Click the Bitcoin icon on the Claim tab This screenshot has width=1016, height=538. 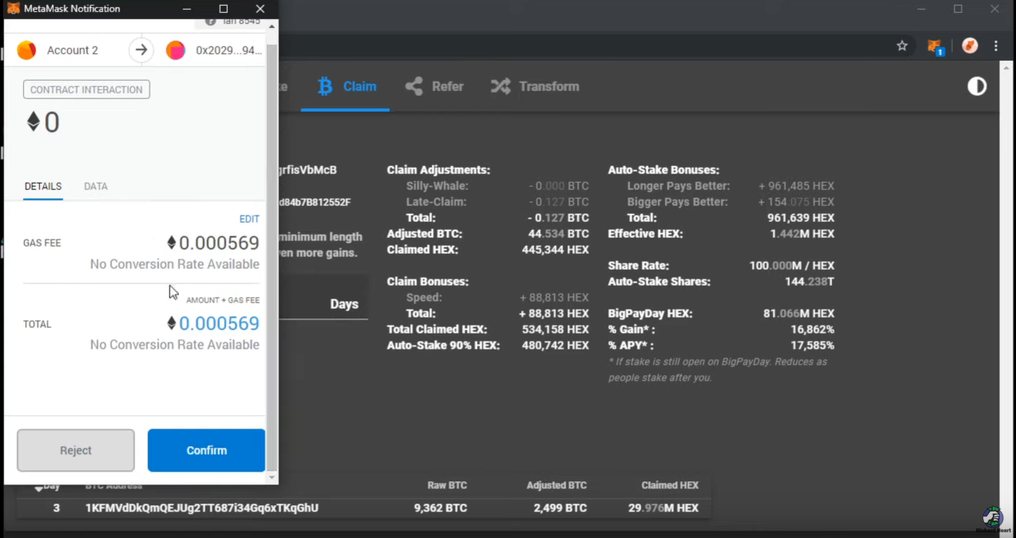tap(325, 86)
